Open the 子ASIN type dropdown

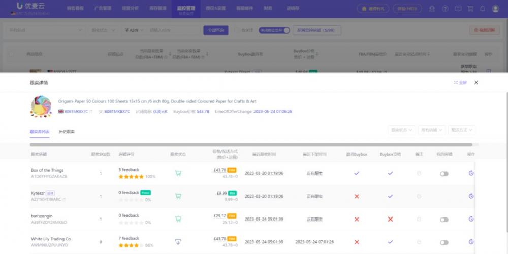coord(134,30)
